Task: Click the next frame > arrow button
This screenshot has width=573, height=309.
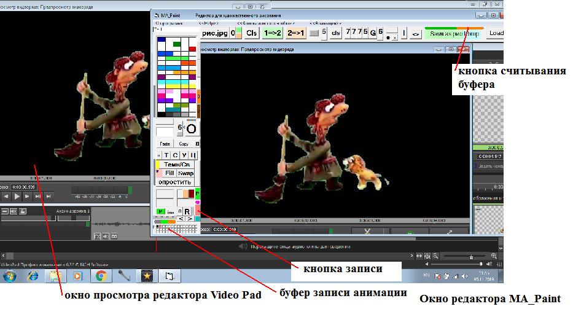Action: click(x=190, y=219)
